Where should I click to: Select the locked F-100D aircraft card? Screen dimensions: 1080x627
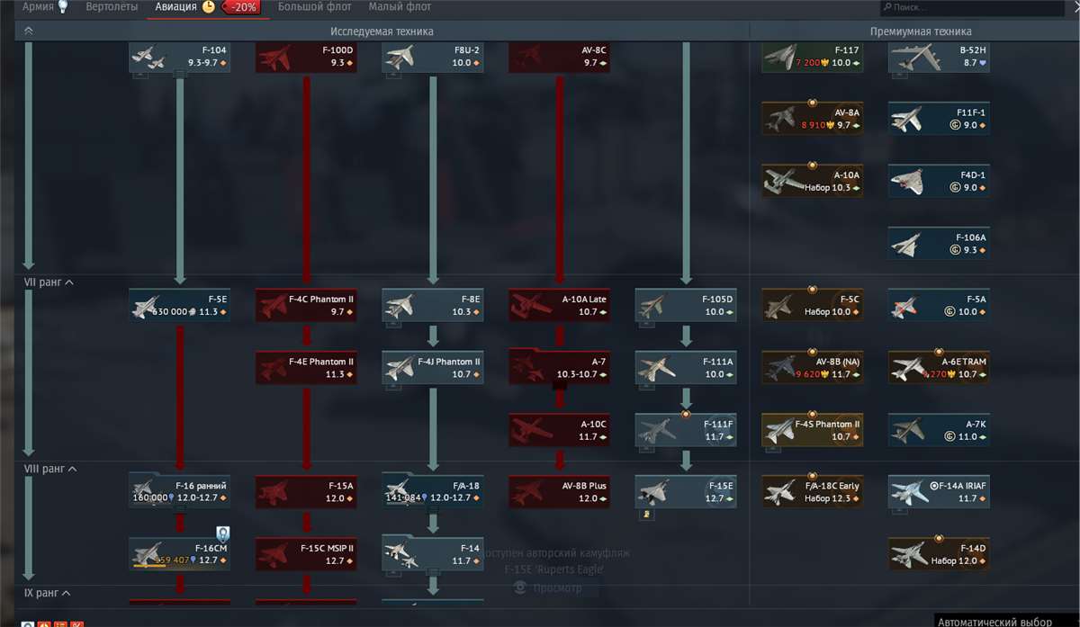click(306, 58)
